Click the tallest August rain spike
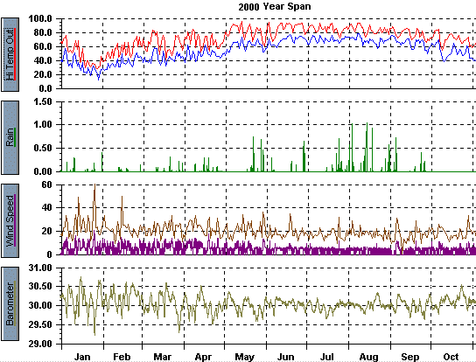 (x=367, y=147)
